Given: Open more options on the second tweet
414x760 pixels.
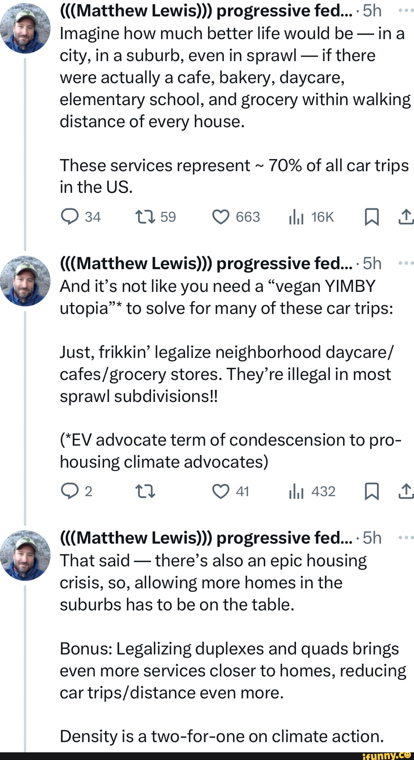Looking at the screenshot, I should [406, 263].
